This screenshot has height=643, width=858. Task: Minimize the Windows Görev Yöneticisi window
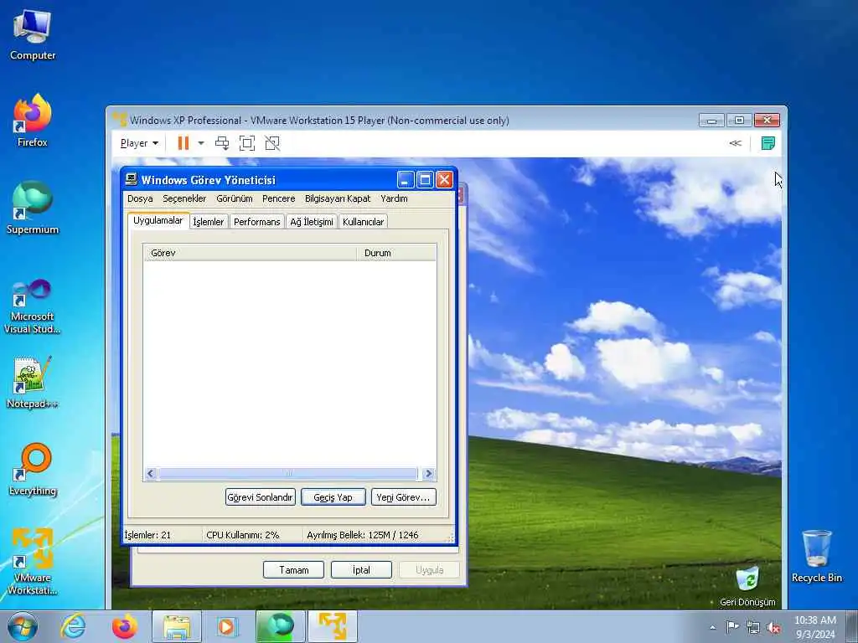406,179
